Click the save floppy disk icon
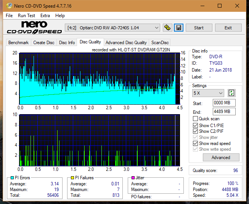Viewport: 249px width, 204px height. click(179, 28)
